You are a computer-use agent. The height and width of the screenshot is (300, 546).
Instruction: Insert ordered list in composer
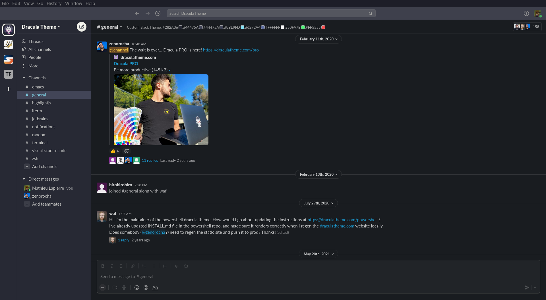point(144,266)
